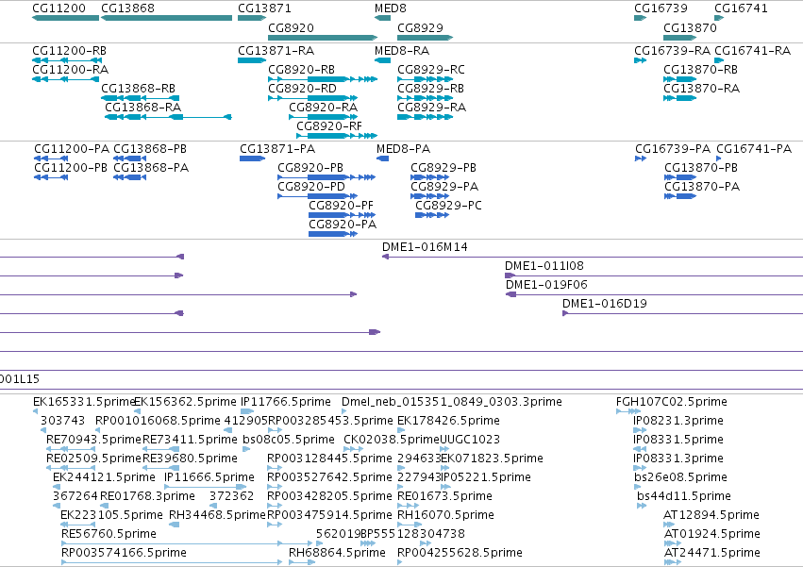Select protein CG16739-PA
Viewport: 803px width, 567px height.
tap(673, 149)
